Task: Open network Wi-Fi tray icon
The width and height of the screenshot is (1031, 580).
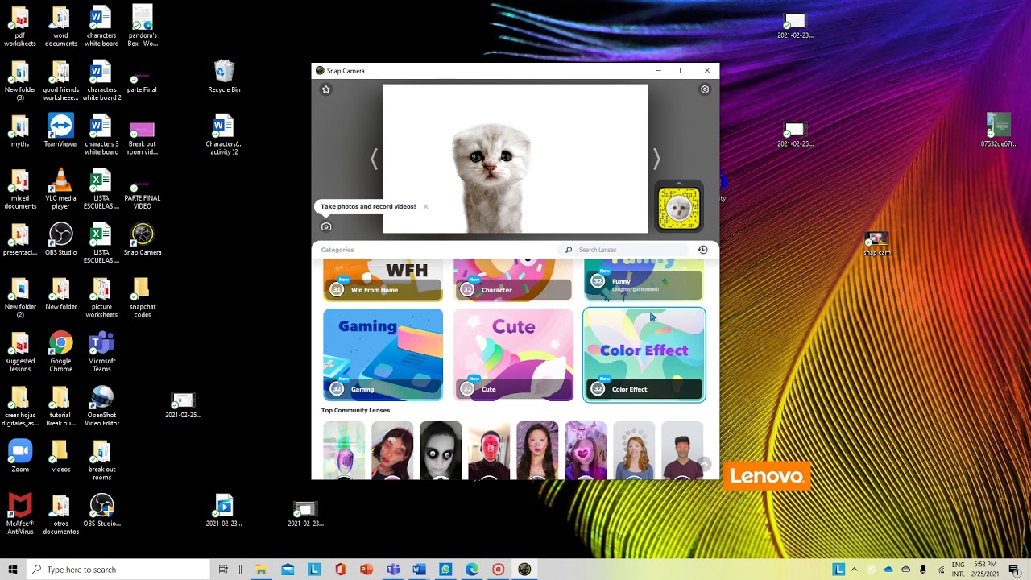Action: pyautogui.click(x=941, y=570)
